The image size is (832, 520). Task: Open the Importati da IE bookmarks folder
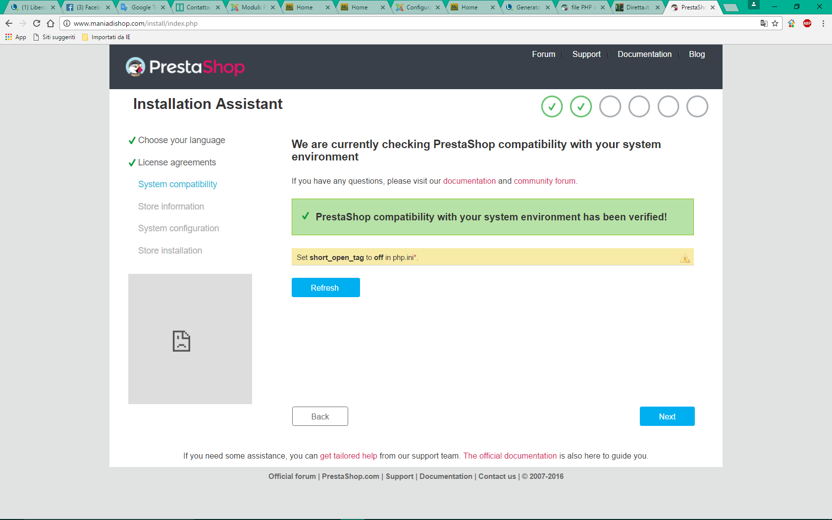coord(106,37)
